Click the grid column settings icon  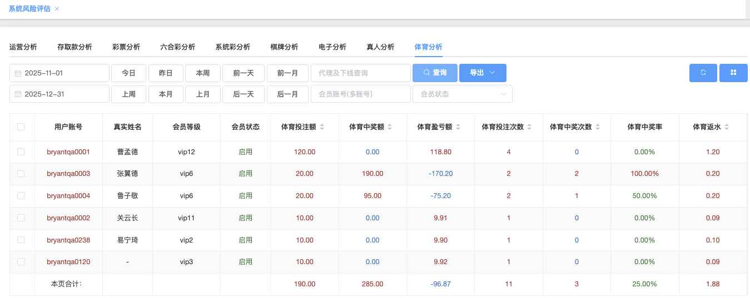(733, 73)
